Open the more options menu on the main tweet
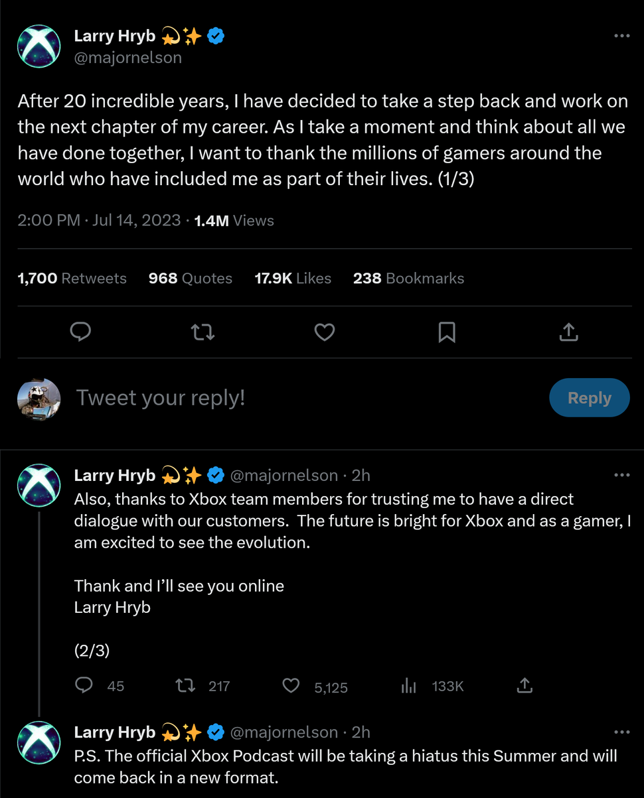Viewport: 644px width, 798px height. pos(621,36)
